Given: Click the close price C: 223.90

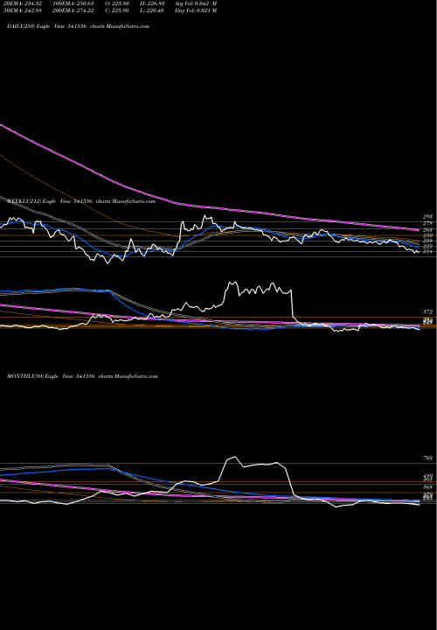Looking at the screenshot, I should (x=117, y=10).
